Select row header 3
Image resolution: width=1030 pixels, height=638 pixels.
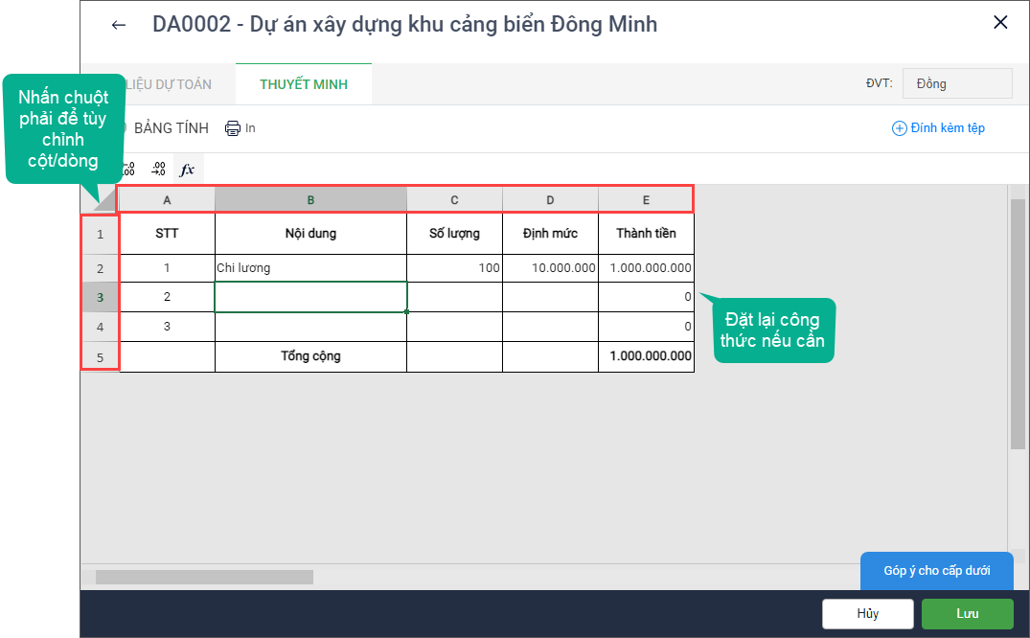[100, 297]
